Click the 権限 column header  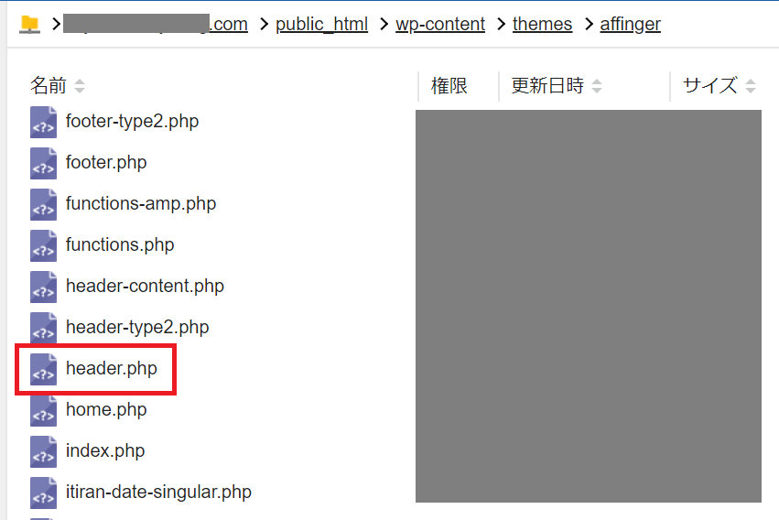pos(449,86)
